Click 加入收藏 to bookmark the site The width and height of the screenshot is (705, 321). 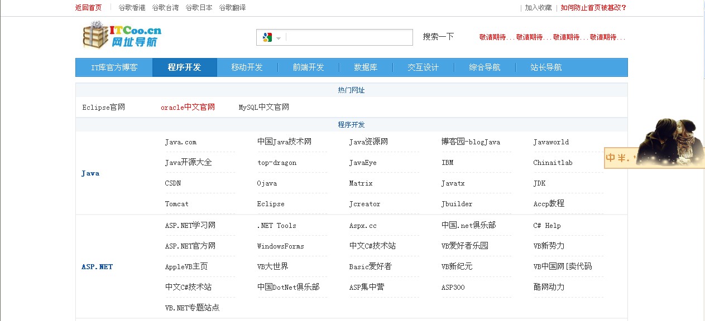(x=538, y=8)
